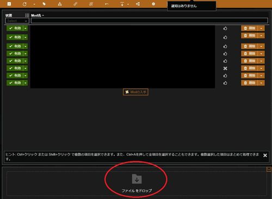Click the square icon at the toolbar start
Screen dimensions: 272x199
point(9,4)
